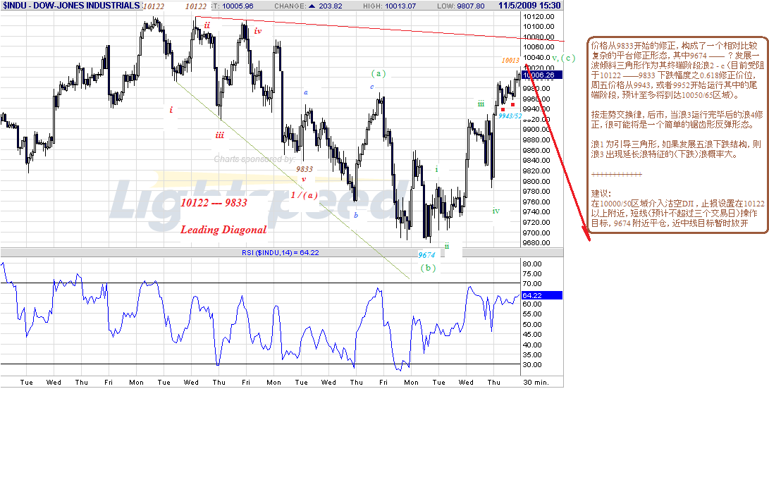Click the "HIGH: 10013.07" header value

(x=389, y=6)
